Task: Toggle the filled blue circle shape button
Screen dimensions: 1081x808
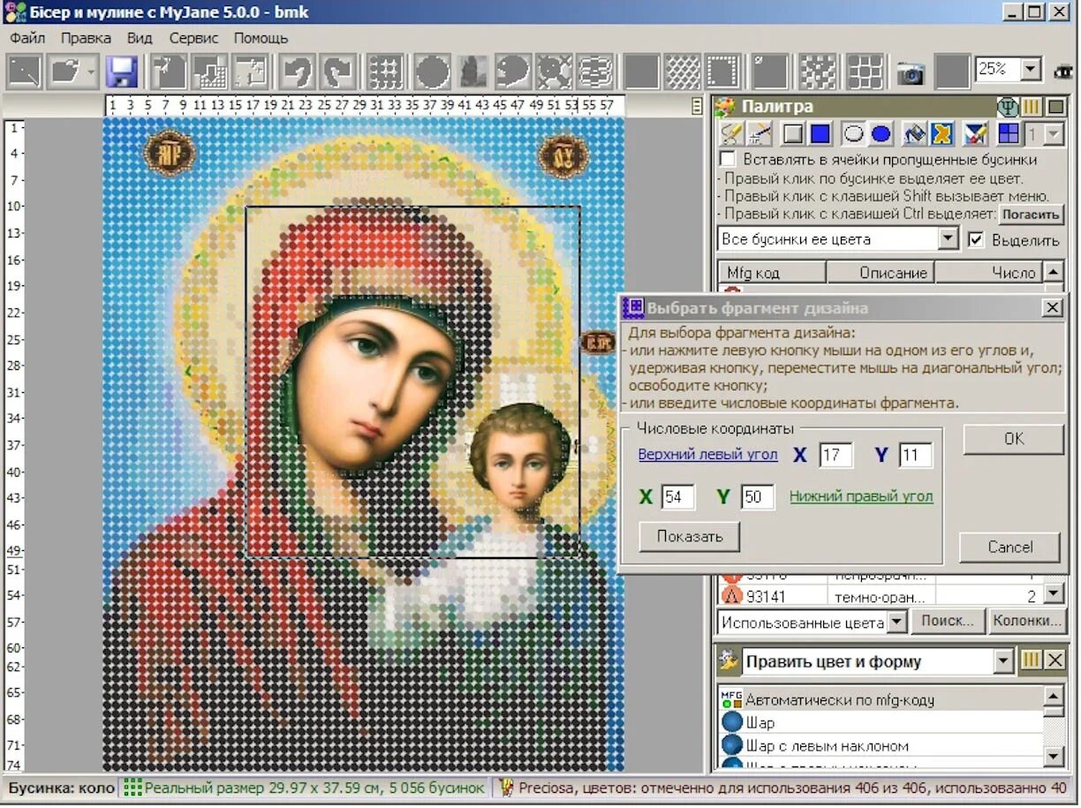Action: pos(881,134)
